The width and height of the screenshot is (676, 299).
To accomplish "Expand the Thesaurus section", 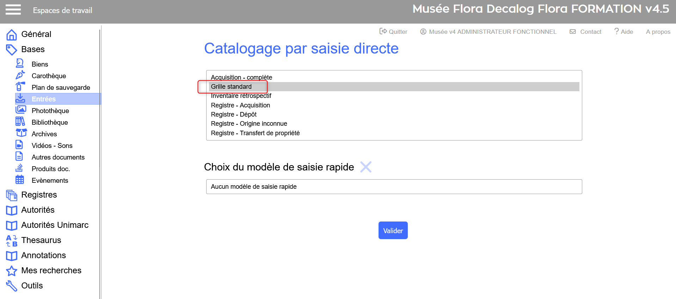I will (41, 240).
